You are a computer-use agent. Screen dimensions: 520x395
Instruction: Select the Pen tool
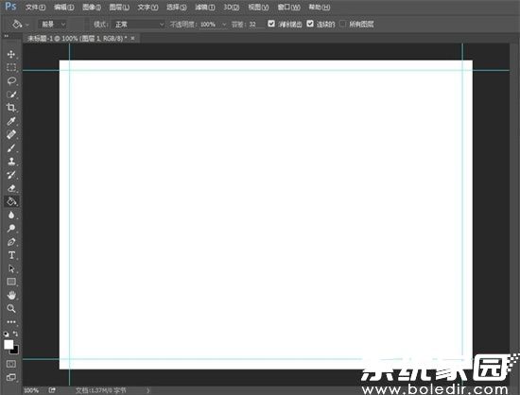[11, 242]
